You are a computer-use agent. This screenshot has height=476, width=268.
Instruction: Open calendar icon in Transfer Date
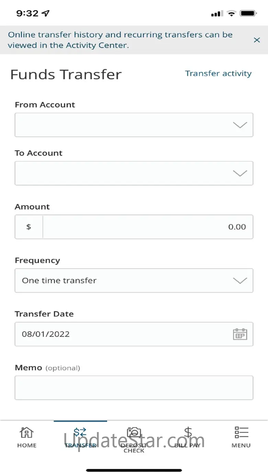pyautogui.click(x=240, y=334)
